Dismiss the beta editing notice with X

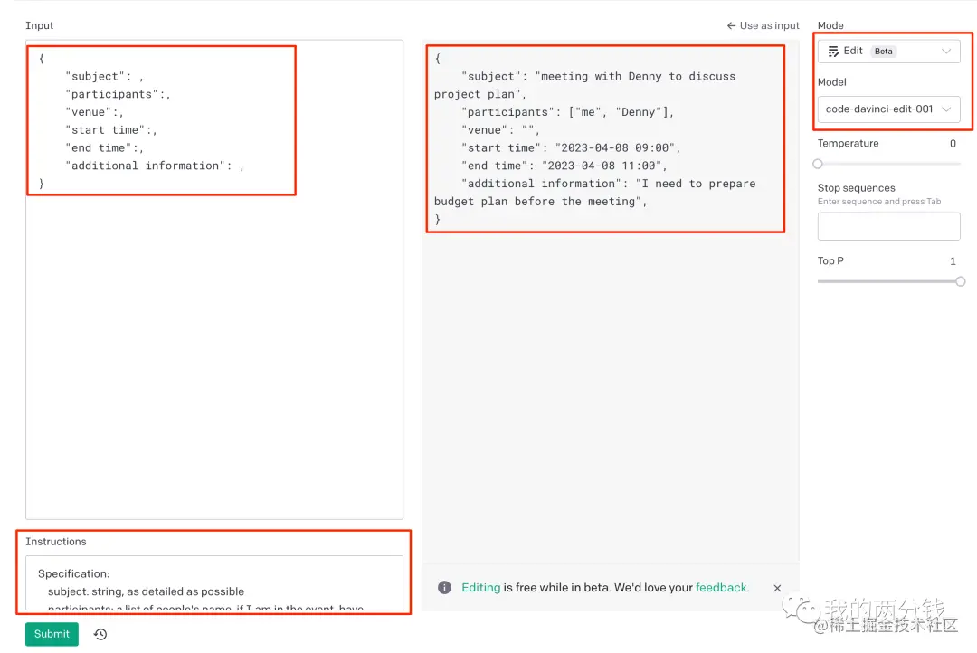click(x=777, y=588)
